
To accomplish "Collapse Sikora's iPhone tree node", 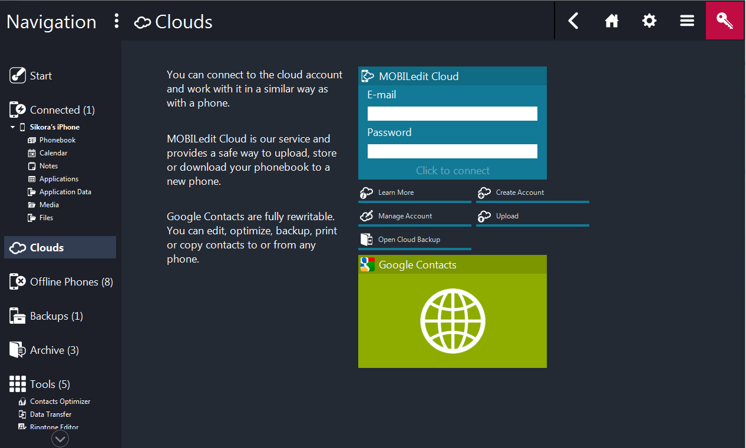I will [x=13, y=127].
